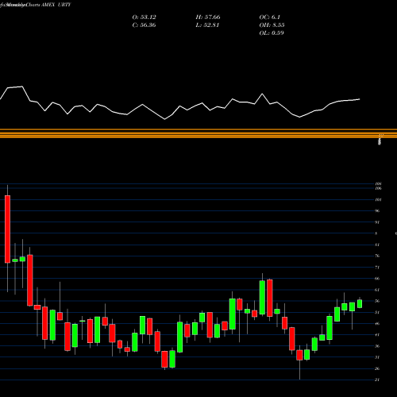Click the 46 price axis label
This screenshot has height=397, width=397.
pos(377,323)
